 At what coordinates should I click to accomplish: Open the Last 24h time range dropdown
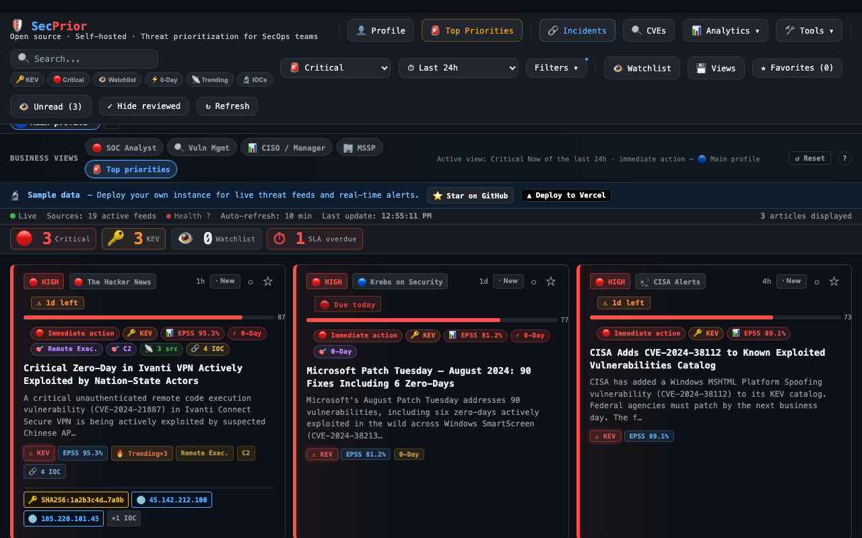[459, 68]
